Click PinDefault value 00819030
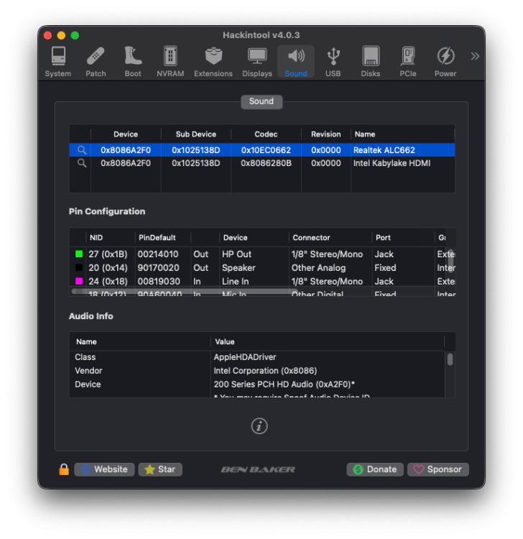523x539 pixels. pos(159,282)
